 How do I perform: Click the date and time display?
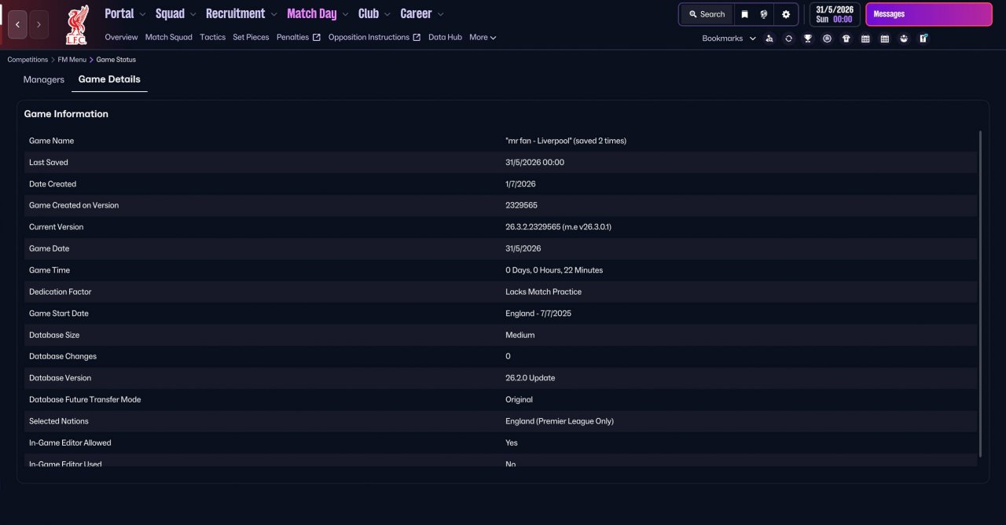(x=835, y=14)
